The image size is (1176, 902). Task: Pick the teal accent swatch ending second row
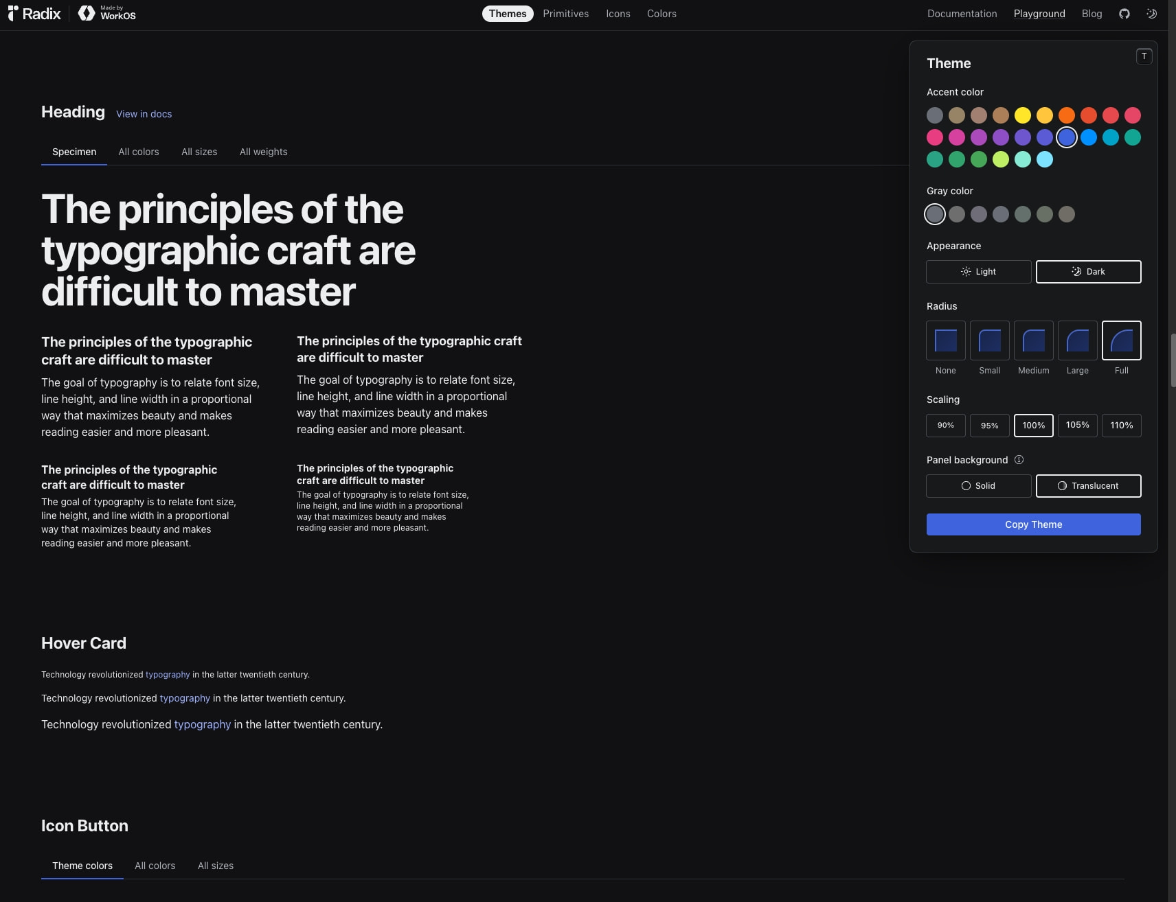point(1132,137)
